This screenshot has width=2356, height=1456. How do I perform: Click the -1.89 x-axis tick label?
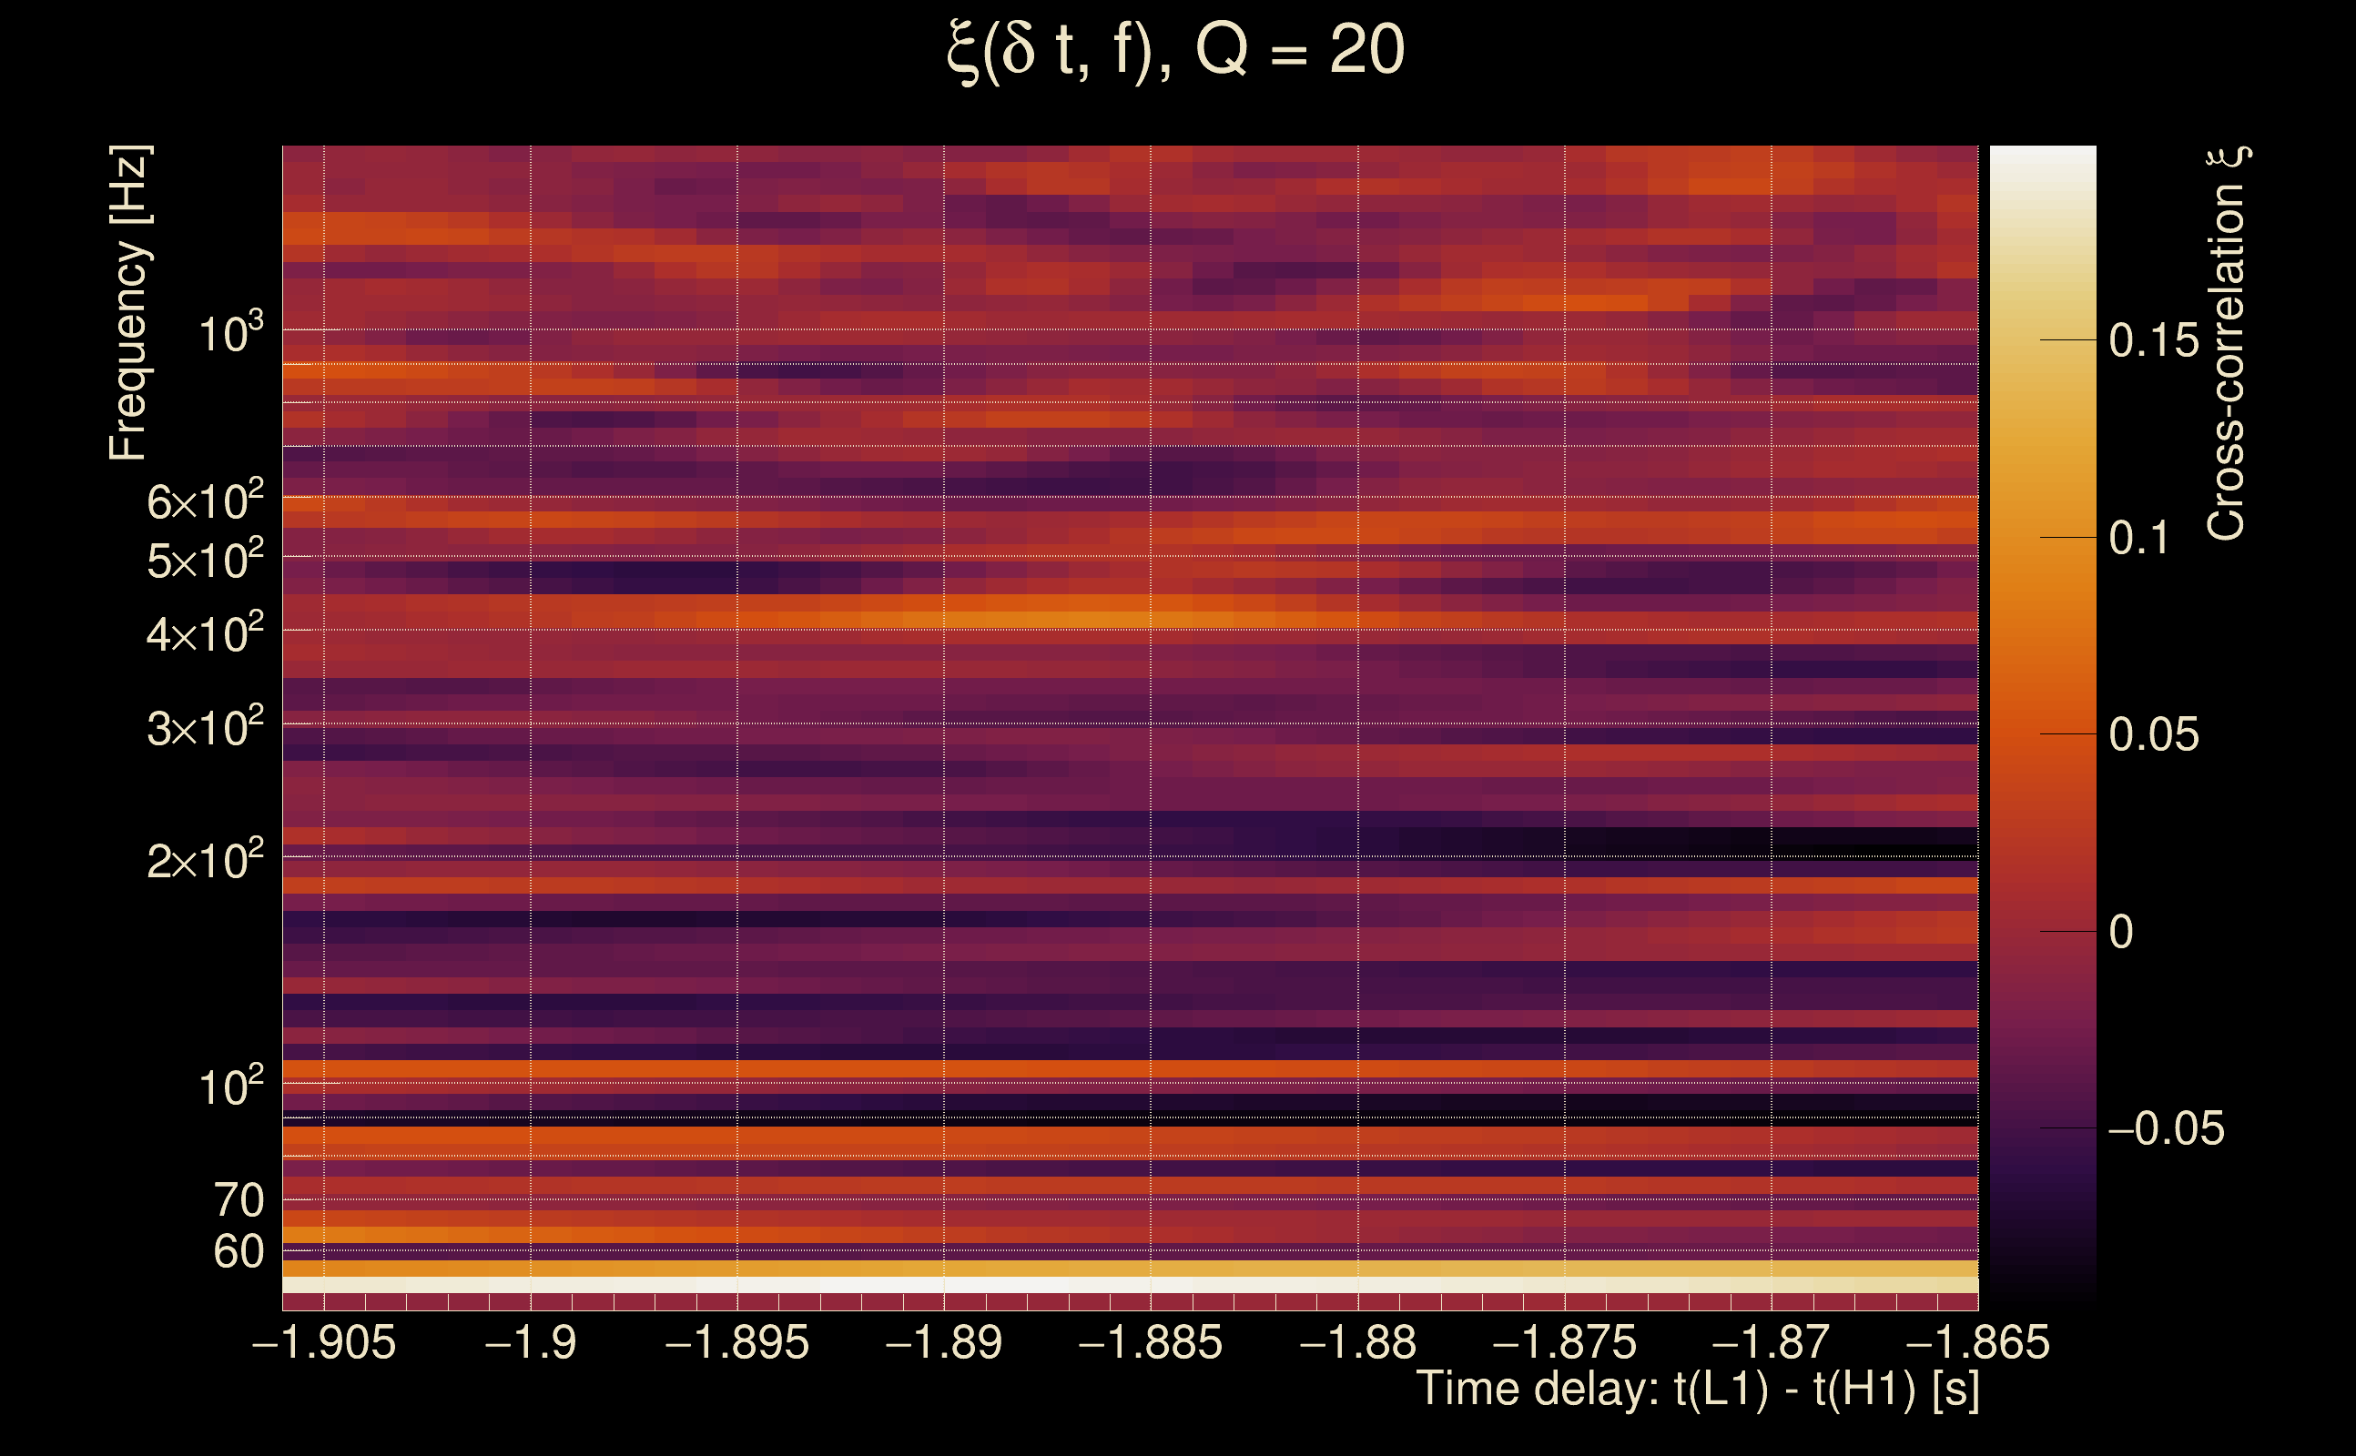[x=944, y=1343]
